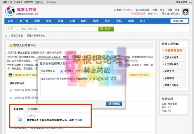
Task: Open the 团队 nav item
Action: click(x=119, y=21)
